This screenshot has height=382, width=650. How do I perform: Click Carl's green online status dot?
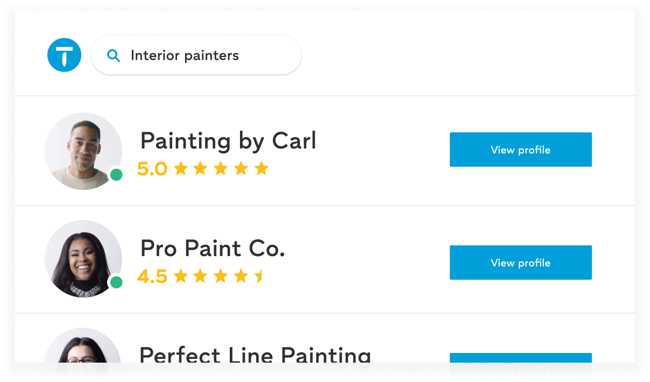pyautogui.click(x=116, y=175)
